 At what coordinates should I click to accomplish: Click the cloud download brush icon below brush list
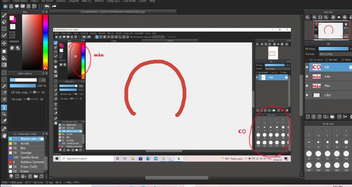point(11,176)
